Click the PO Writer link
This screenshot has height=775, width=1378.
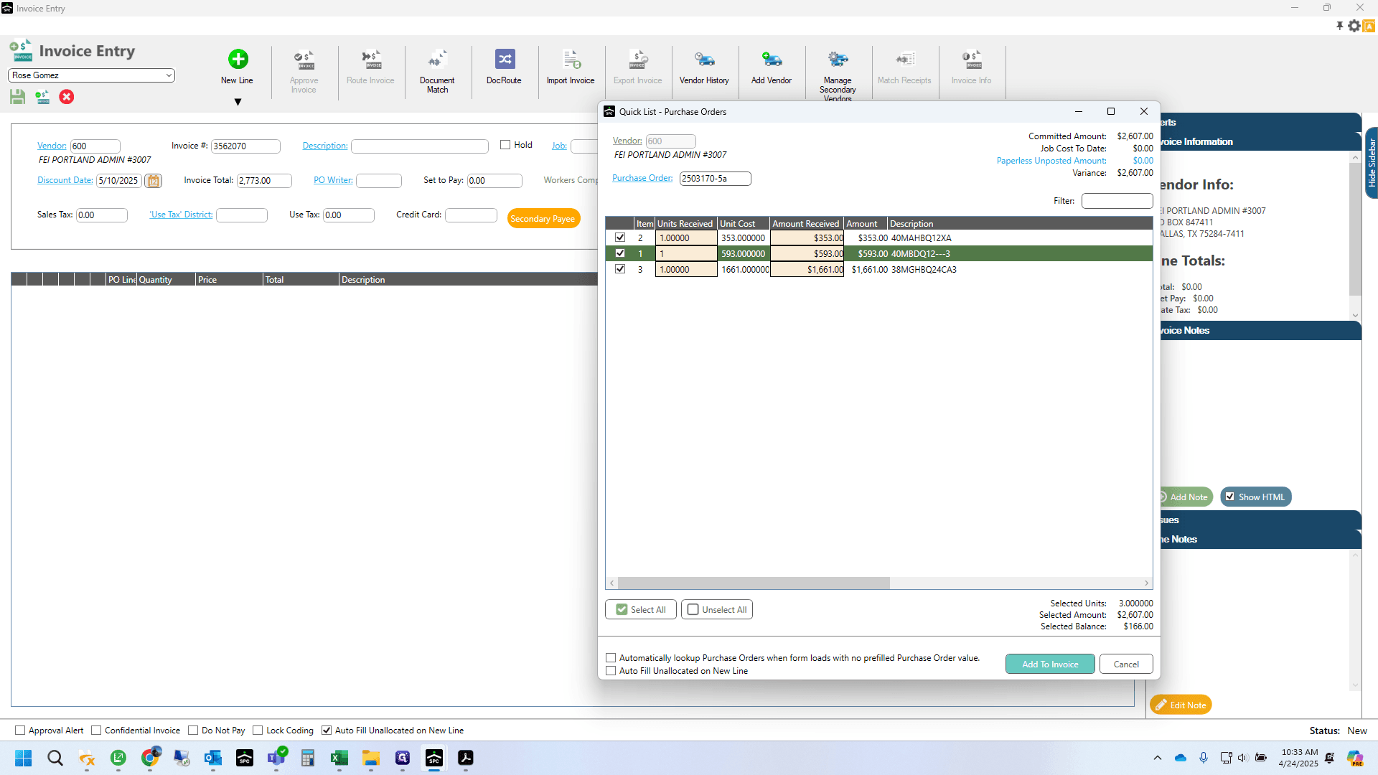click(x=333, y=180)
